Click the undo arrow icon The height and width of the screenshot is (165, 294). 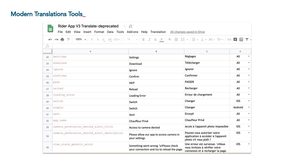click(50, 40)
